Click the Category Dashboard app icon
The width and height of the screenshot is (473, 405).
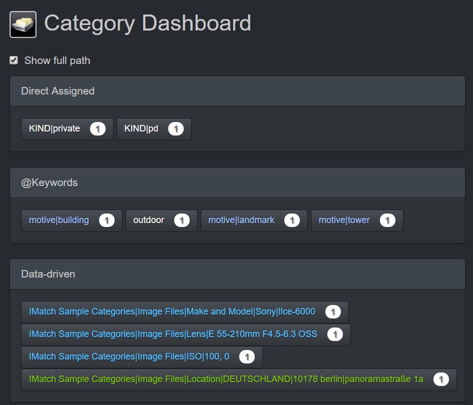(x=23, y=24)
